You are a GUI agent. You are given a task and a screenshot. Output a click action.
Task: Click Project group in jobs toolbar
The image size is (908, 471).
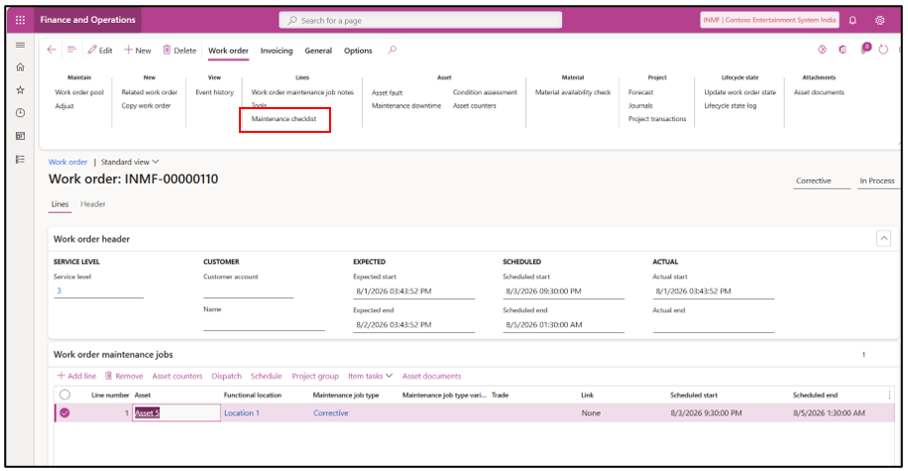pos(315,376)
